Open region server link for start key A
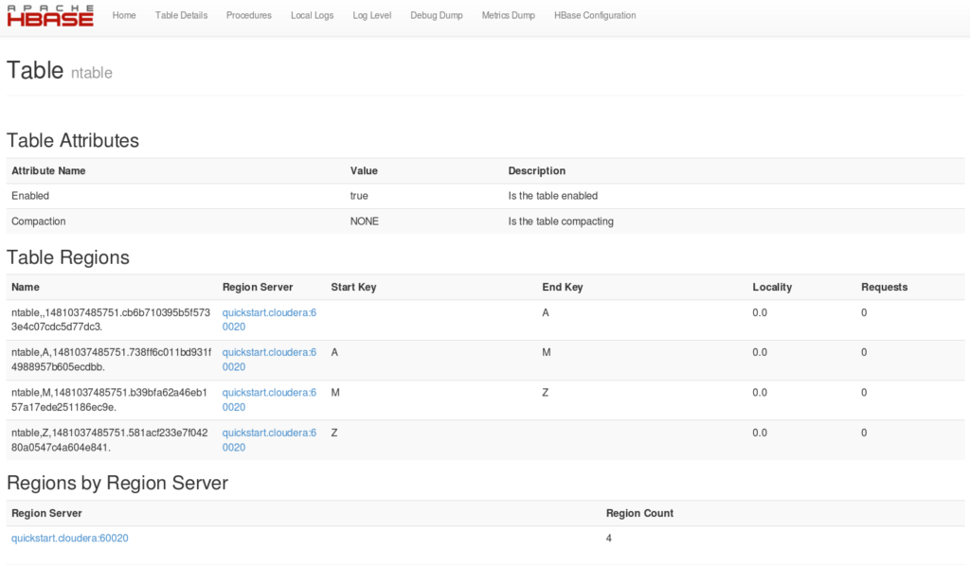 pos(269,360)
